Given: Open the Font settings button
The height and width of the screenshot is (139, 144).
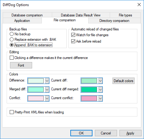Looking at the screenshot, I should 21,65.
